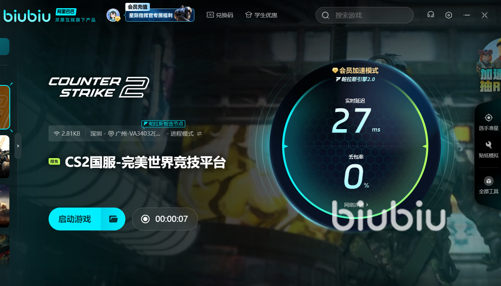Open the 兑换码 redeem code menu

pyautogui.click(x=220, y=15)
